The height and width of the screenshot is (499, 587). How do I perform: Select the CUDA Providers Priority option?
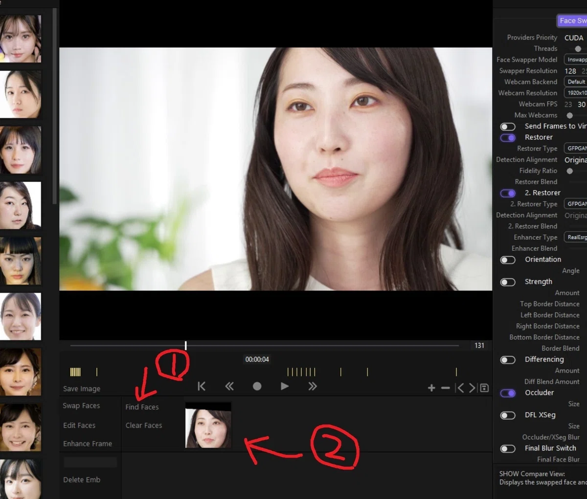click(574, 38)
